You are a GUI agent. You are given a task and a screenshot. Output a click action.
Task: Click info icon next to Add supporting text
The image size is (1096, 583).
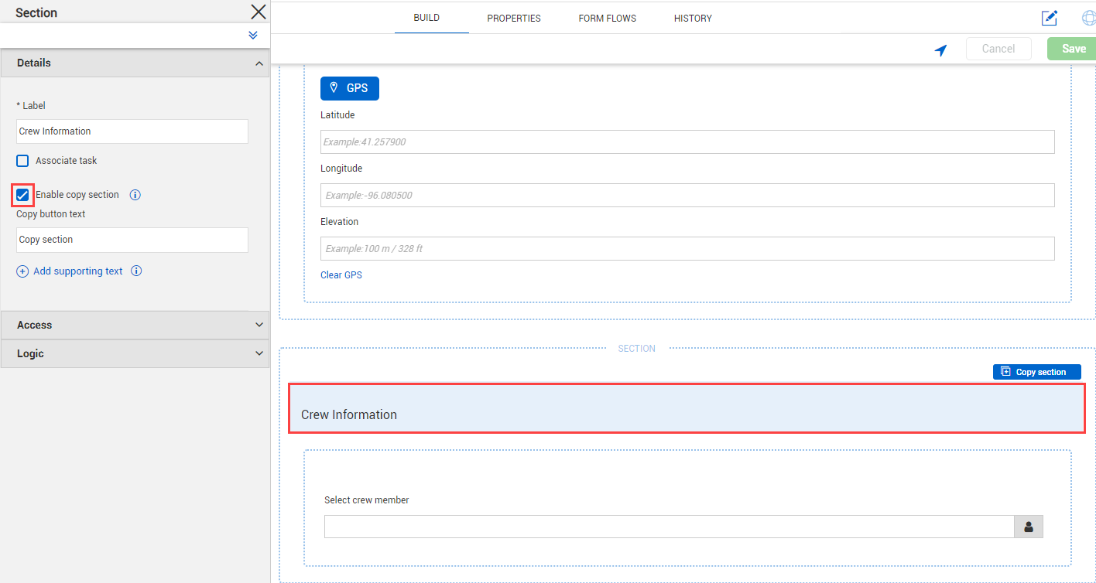pyautogui.click(x=136, y=271)
